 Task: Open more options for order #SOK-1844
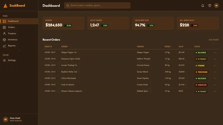point(215,72)
